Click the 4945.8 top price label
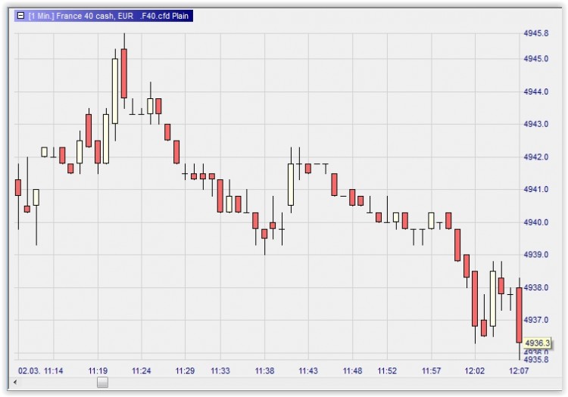 [x=535, y=33]
